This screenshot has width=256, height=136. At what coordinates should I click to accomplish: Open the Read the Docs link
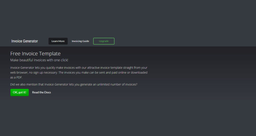pyautogui.click(x=41, y=92)
